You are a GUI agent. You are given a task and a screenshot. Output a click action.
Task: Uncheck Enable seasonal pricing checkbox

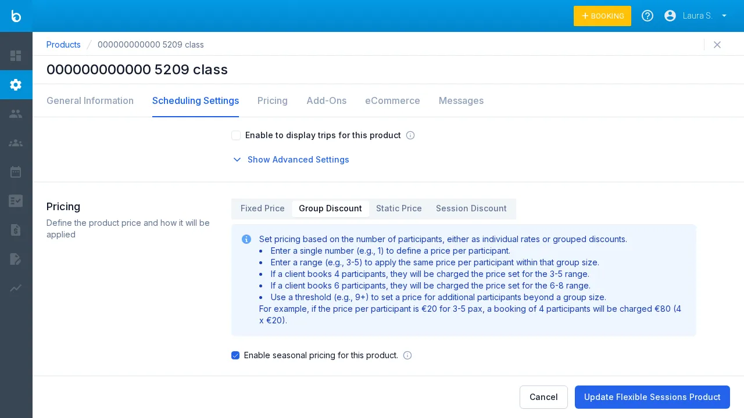click(235, 355)
